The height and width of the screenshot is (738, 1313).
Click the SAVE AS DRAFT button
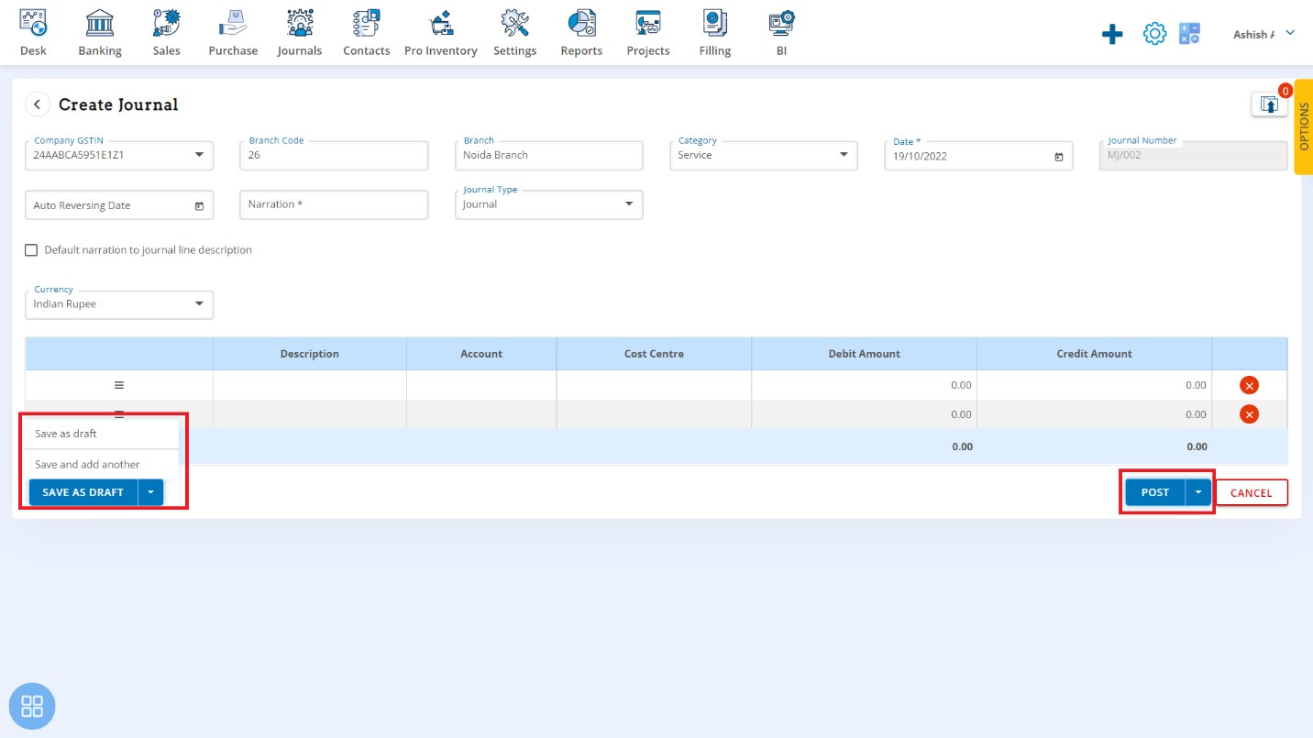(83, 492)
